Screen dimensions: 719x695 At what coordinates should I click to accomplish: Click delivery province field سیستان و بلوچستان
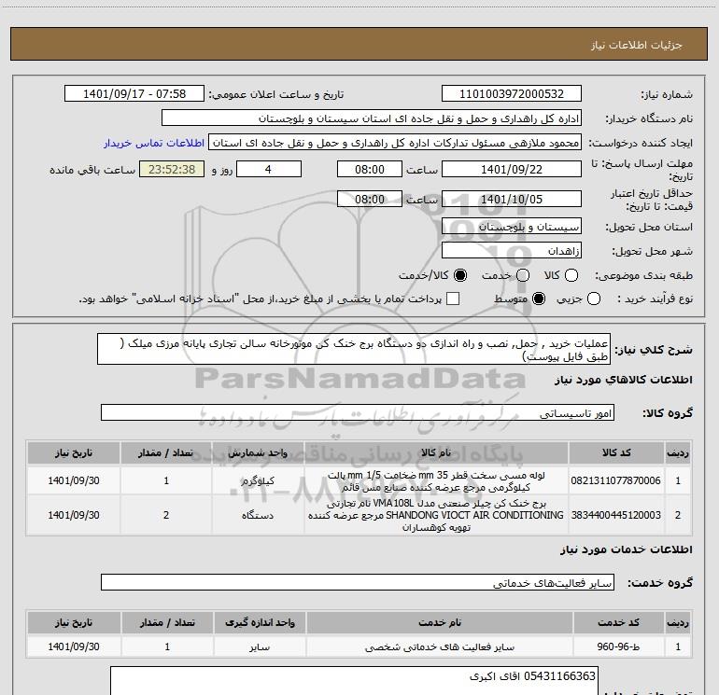(x=512, y=227)
